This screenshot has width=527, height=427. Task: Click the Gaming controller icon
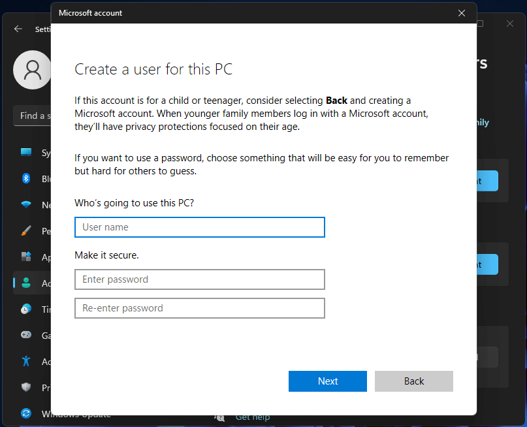click(x=26, y=335)
